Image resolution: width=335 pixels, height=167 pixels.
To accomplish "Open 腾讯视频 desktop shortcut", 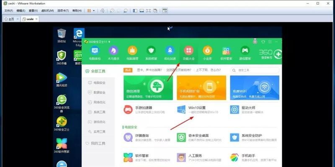I will point(62,79).
